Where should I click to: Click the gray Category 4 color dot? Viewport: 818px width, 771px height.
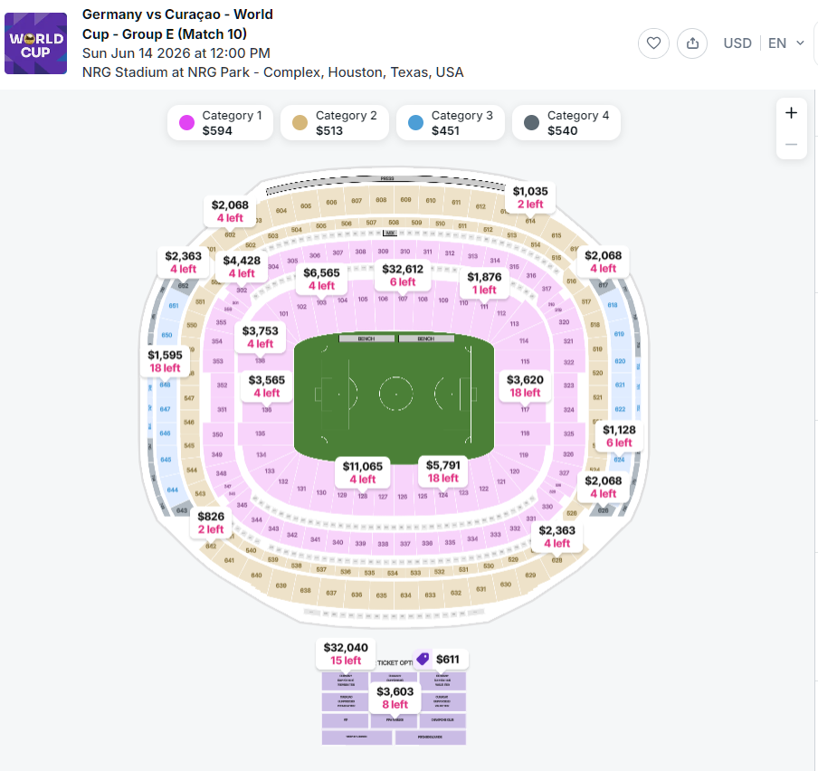(531, 123)
